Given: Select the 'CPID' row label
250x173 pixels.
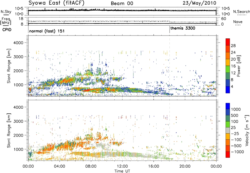Looking at the screenshot, I should click(x=7, y=30).
